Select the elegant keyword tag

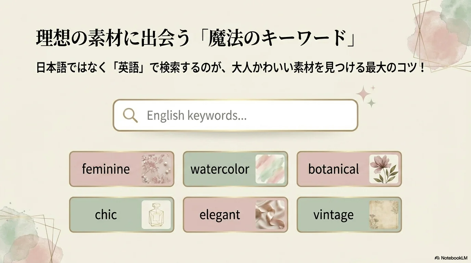pos(235,215)
